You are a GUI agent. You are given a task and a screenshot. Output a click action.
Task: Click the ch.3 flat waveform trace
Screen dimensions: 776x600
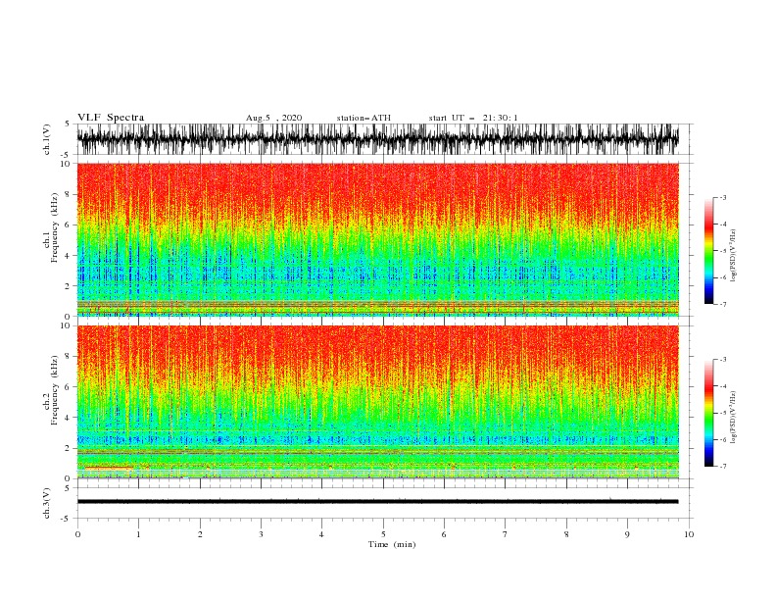tap(377, 502)
